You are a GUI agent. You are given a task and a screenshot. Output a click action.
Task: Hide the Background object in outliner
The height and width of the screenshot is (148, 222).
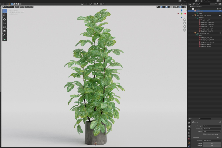pyautogui.click(x=220, y=11)
